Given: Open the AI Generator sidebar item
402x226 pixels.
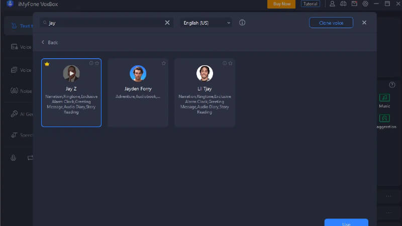Looking at the screenshot, I should [x=22, y=114].
